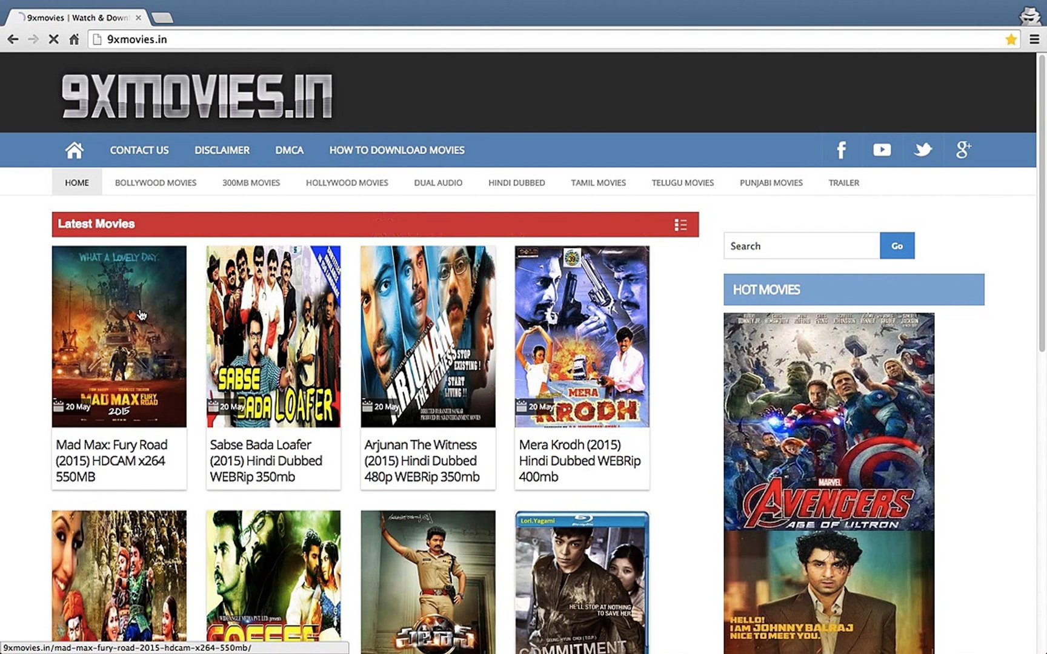Click the site home icon in blue bar
The width and height of the screenshot is (1047, 654).
point(75,150)
